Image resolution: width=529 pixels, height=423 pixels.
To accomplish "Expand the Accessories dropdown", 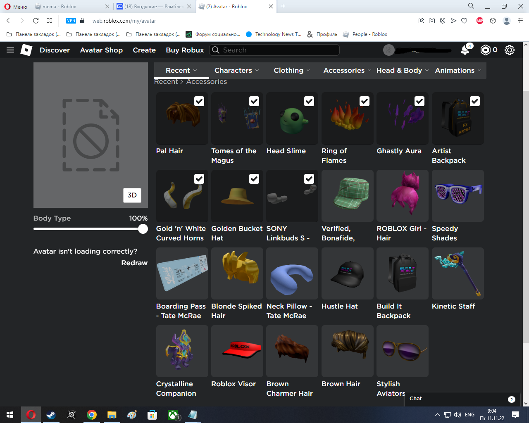I will tap(347, 70).
